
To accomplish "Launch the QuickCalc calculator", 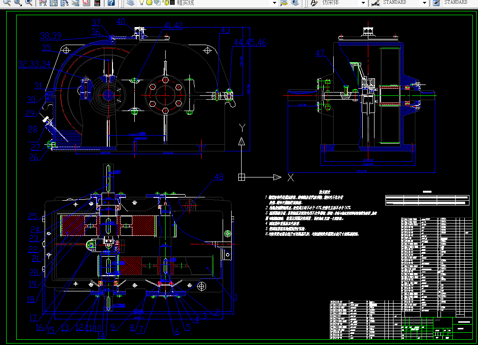I will tap(97, 3).
